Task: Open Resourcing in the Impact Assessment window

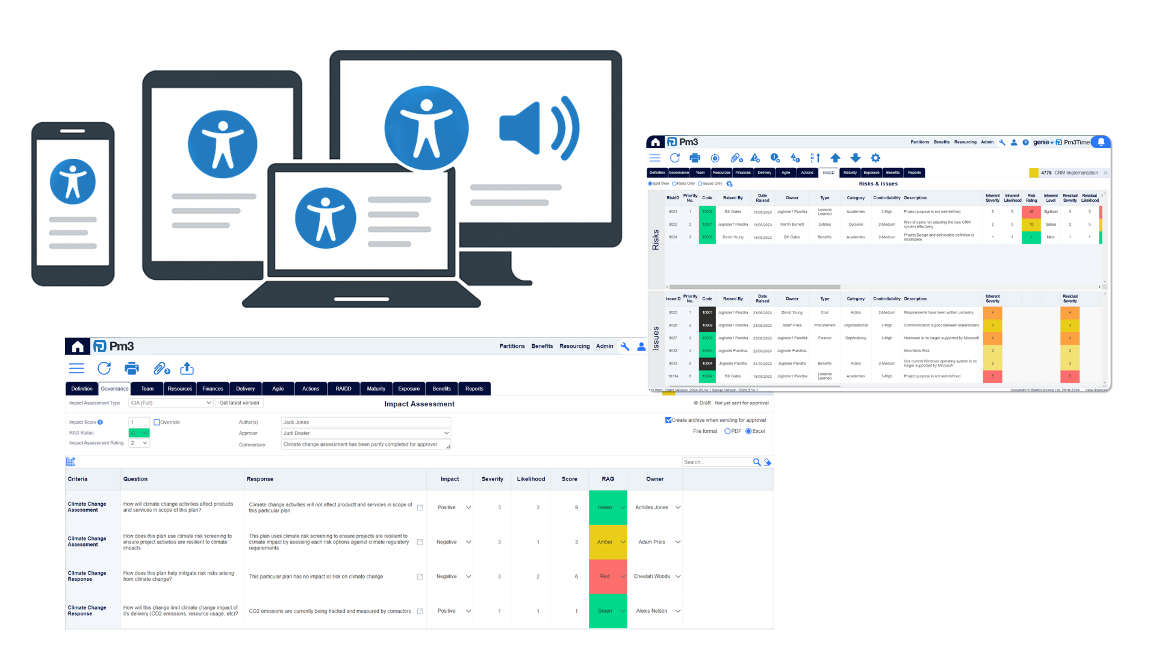Action: 574,346
